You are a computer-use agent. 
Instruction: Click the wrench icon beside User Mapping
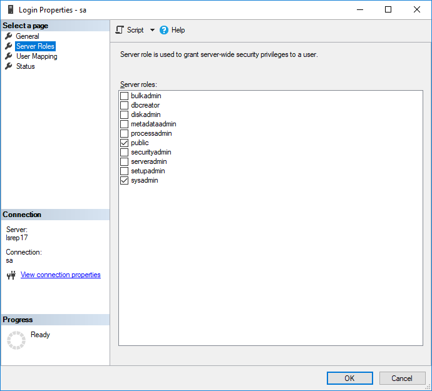click(x=9, y=56)
